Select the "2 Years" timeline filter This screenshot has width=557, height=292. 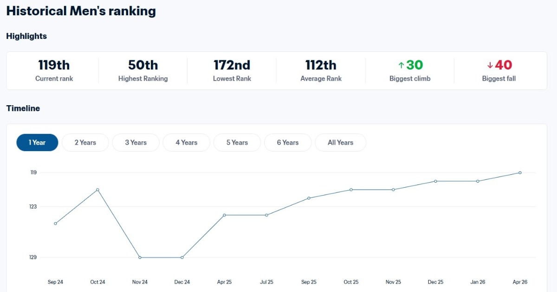point(85,142)
